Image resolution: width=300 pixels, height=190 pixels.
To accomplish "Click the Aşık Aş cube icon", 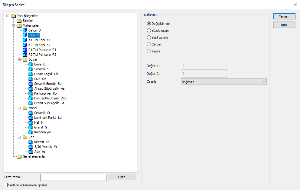I will (31, 152).
